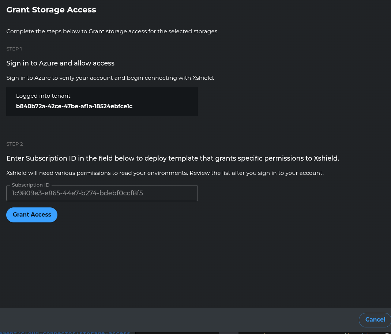
Task: Open the cloud-connector/storage-access link
Action: 65,332
